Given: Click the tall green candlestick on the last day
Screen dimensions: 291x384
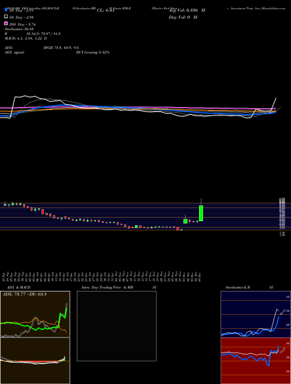Looking at the screenshot, I should click(x=201, y=213).
